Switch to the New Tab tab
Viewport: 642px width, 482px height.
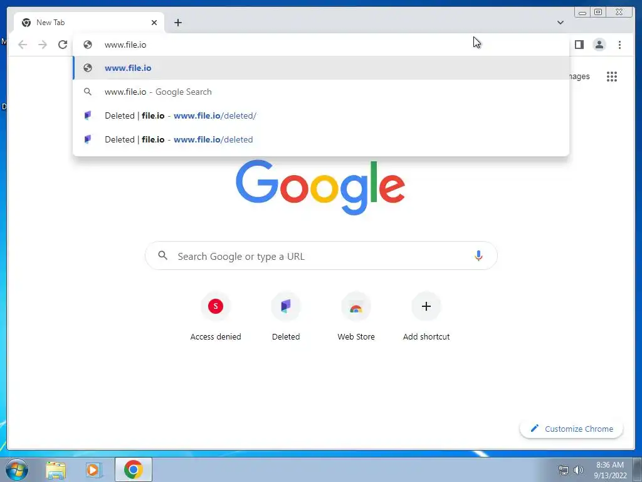(89, 23)
